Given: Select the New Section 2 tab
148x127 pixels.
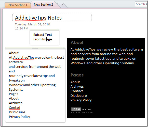Looking at the screenshot, I should 44,5.
